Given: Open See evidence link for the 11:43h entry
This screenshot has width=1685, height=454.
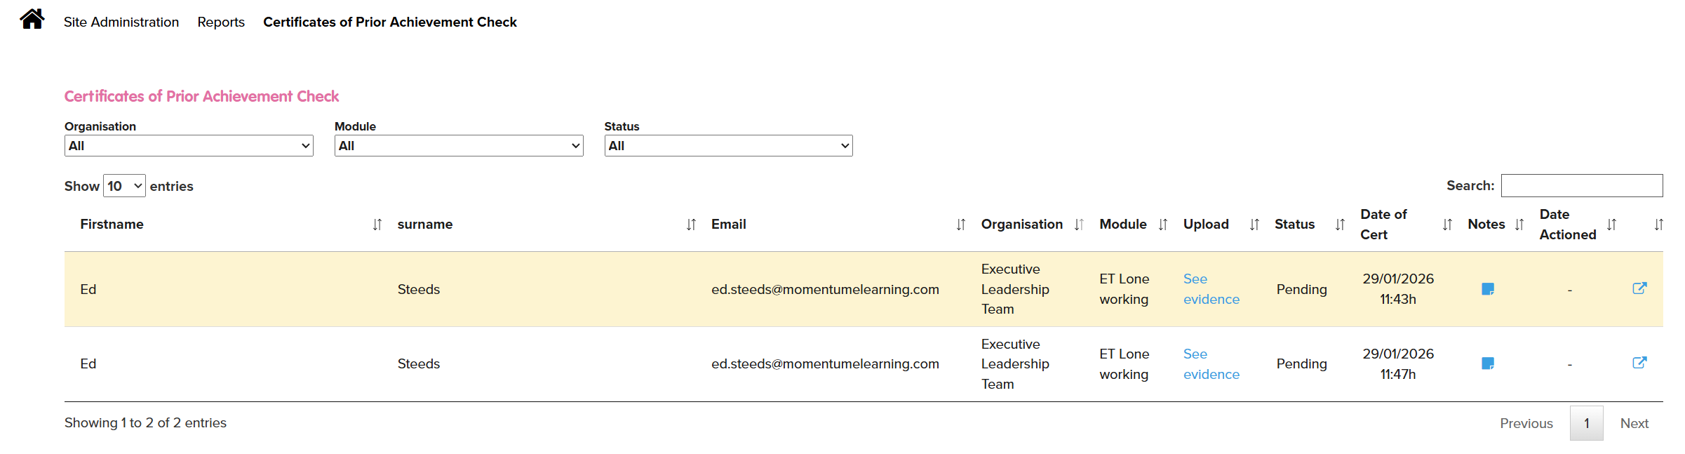Looking at the screenshot, I should [x=1211, y=289].
